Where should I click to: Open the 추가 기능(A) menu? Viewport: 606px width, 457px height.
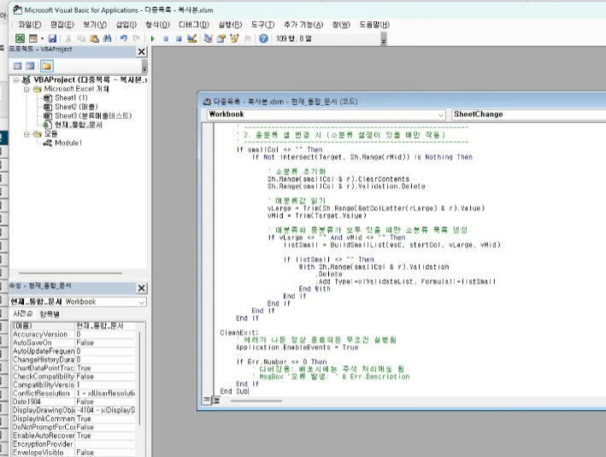(303, 25)
